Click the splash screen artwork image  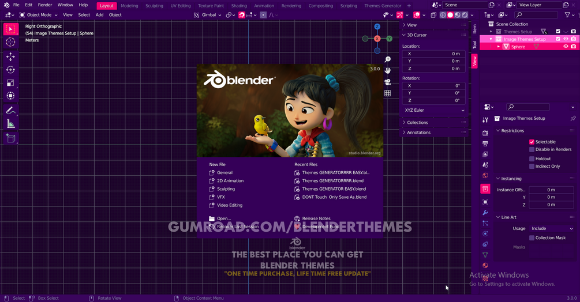[290, 111]
